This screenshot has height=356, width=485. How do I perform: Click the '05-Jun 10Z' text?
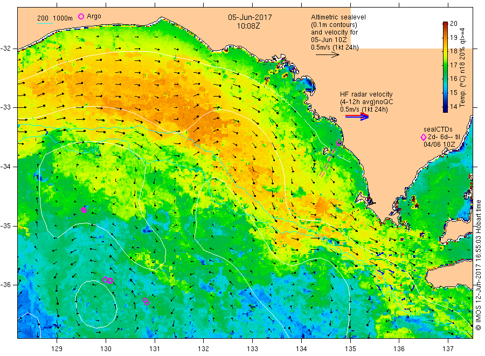point(329,40)
